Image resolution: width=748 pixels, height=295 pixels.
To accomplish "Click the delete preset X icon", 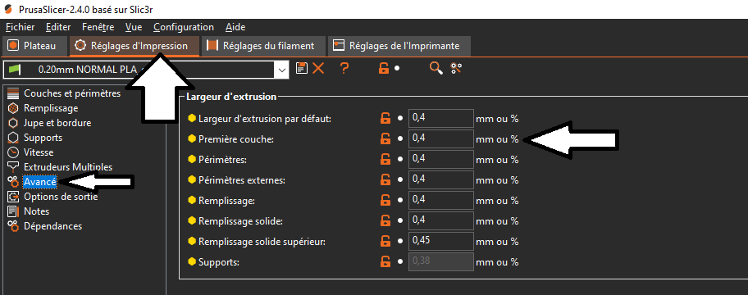I will coord(318,68).
